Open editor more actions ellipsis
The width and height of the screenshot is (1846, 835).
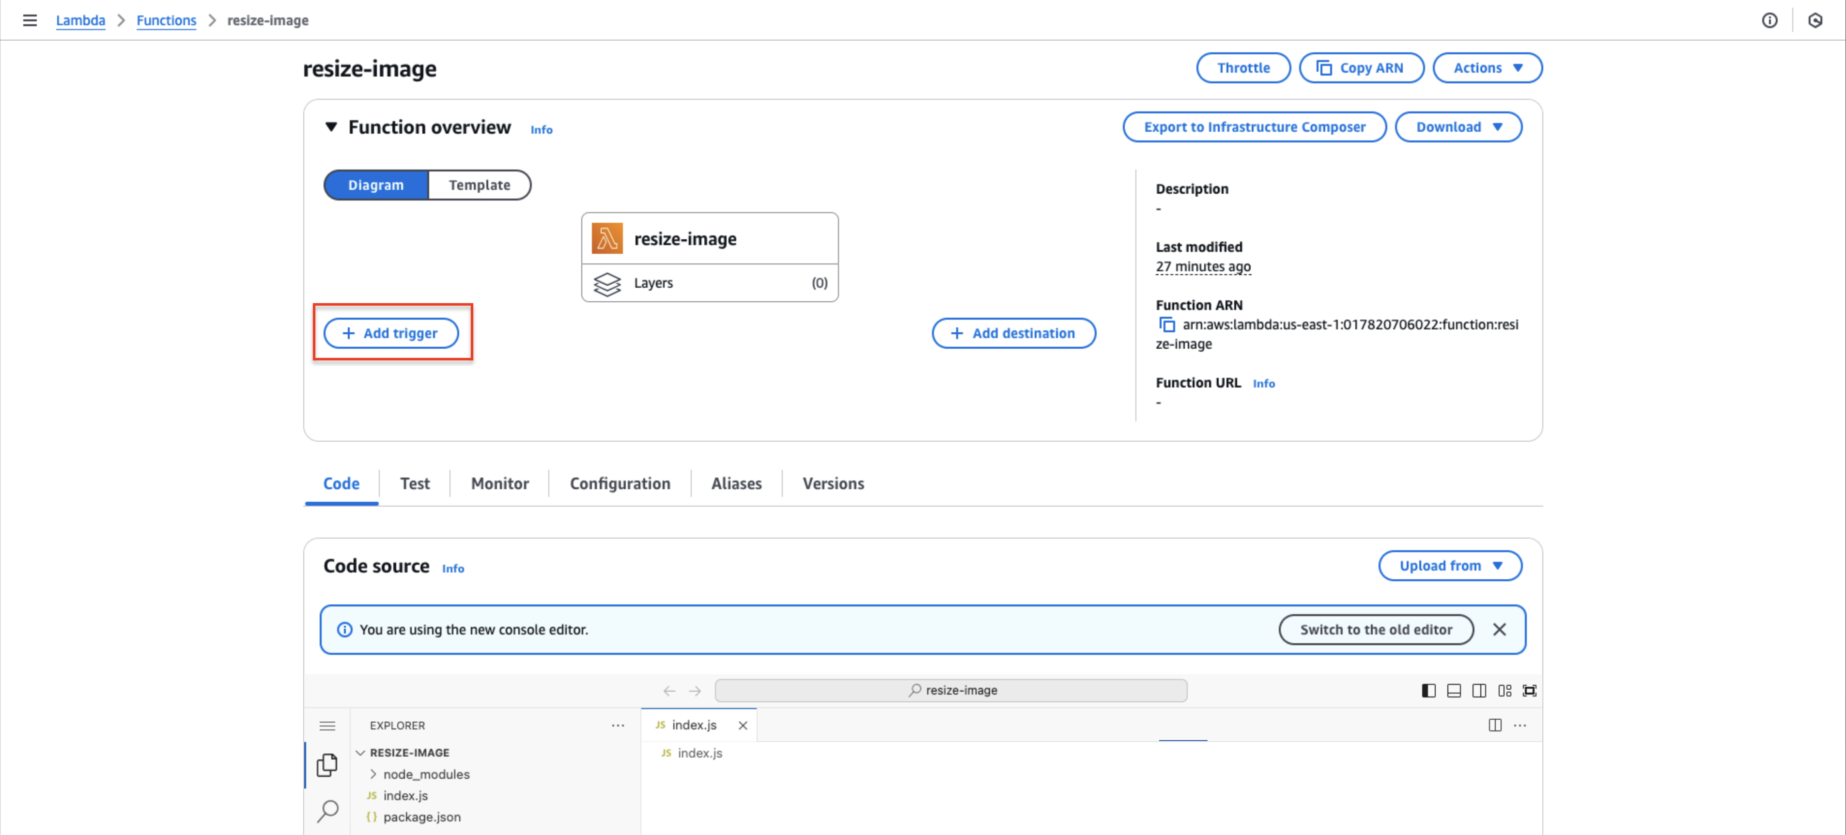tap(1520, 726)
